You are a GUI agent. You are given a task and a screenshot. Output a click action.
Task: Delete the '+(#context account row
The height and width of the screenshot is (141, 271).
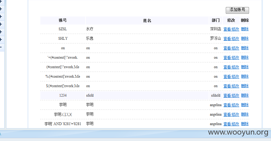[x=245, y=58]
